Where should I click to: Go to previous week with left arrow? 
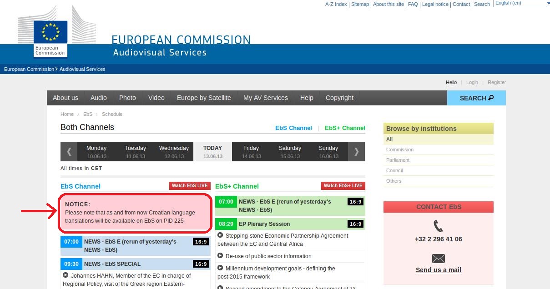point(69,152)
